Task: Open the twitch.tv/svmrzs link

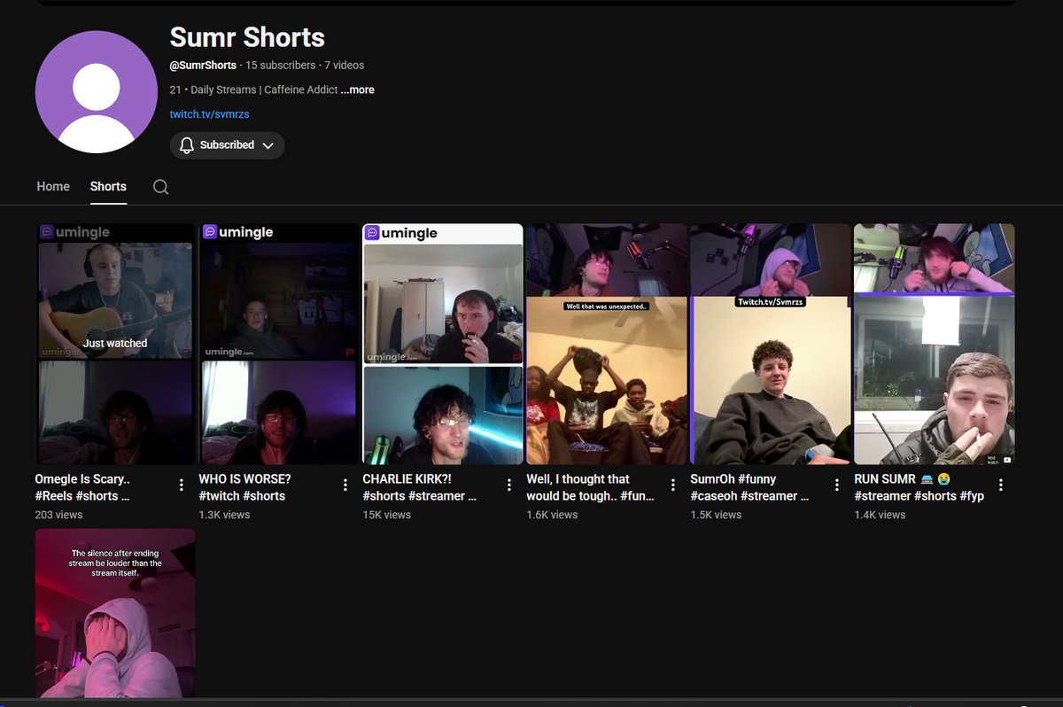Action: [x=209, y=114]
